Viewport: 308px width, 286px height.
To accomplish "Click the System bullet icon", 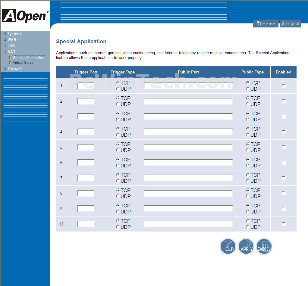I will pos(5,34).
